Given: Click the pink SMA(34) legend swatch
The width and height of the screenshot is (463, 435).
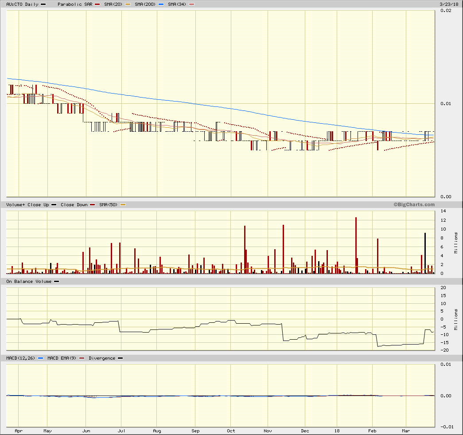Looking at the screenshot, I should click(x=192, y=4).
